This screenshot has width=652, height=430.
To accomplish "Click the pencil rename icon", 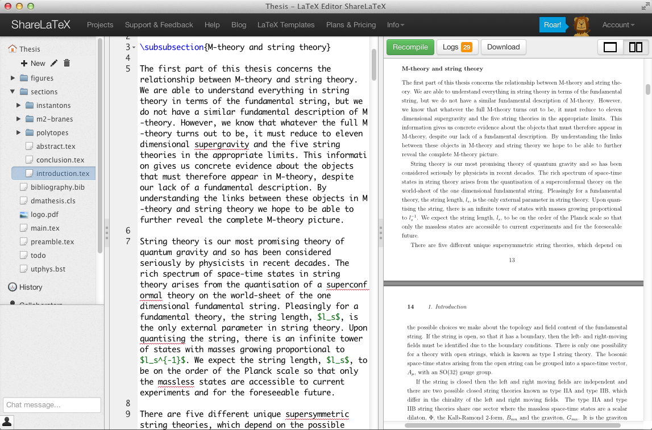I will (53, 63).
